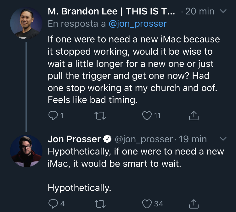The image size is (236, 212).
Task: Like Jon Prosser's reply with 34 likes
Action: 147,204
